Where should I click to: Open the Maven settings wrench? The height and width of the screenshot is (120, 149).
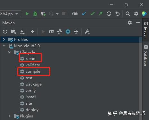(x=87, y=32)
